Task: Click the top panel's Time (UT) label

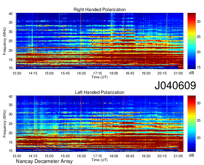Action: (x=100, y=77)
